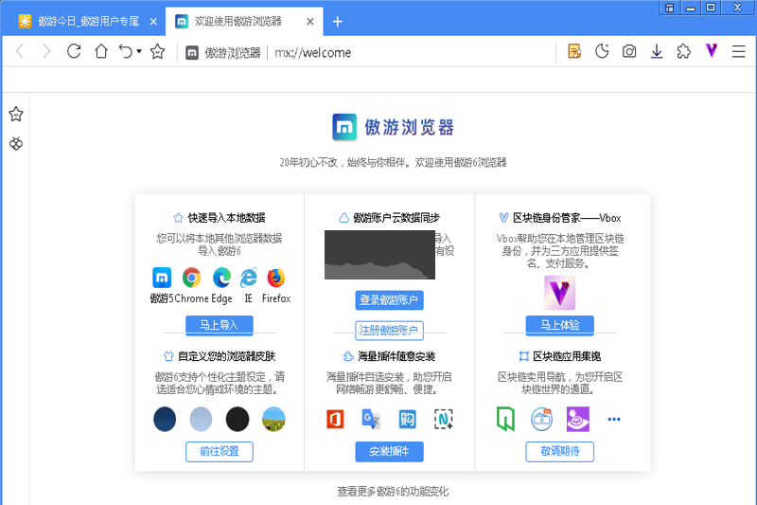Open the hamburger main menu
The image size is (757, 505).
click(x=739, y=52)
